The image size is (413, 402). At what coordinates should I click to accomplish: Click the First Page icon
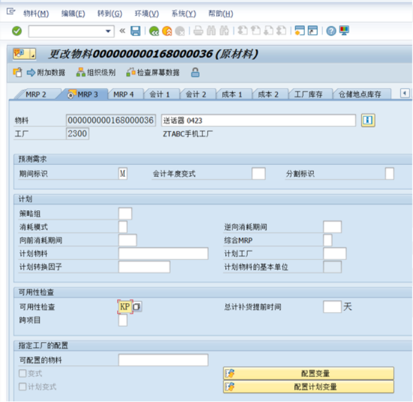pyautogui.click(x=243, y=31)
